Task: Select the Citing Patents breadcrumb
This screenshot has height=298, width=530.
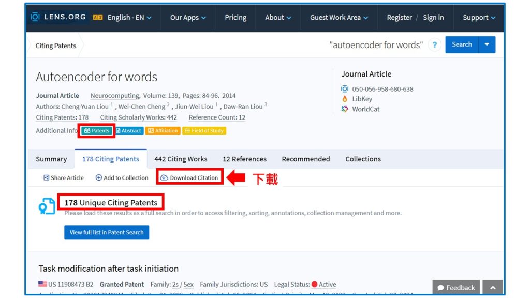Action: coord(56,46)
